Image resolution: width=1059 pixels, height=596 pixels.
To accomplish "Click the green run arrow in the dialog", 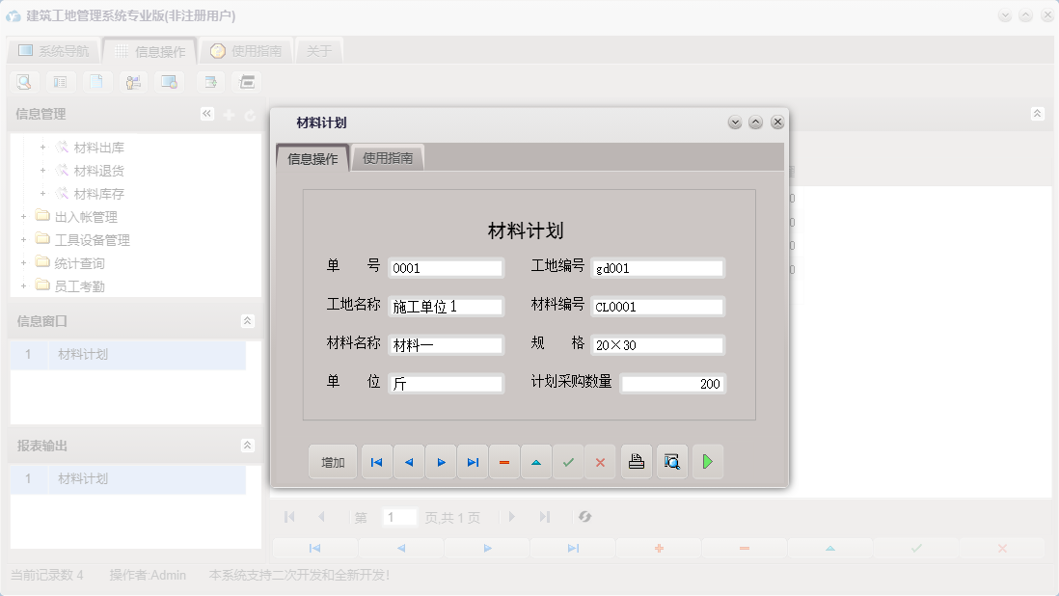I will point(707,461).
